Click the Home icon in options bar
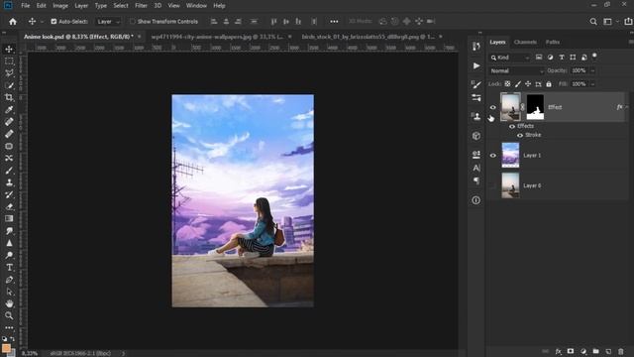This screenshot has width=634, height=357. coord(13,22)
